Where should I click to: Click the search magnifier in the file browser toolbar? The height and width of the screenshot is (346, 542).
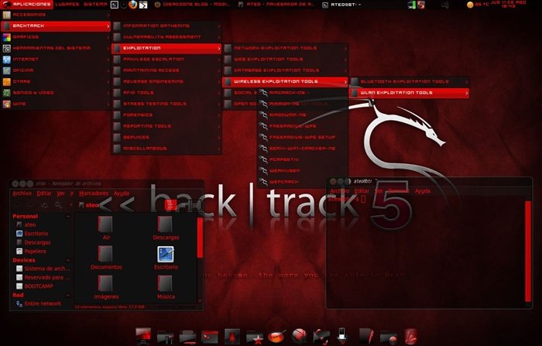click(x=58, y=205)
